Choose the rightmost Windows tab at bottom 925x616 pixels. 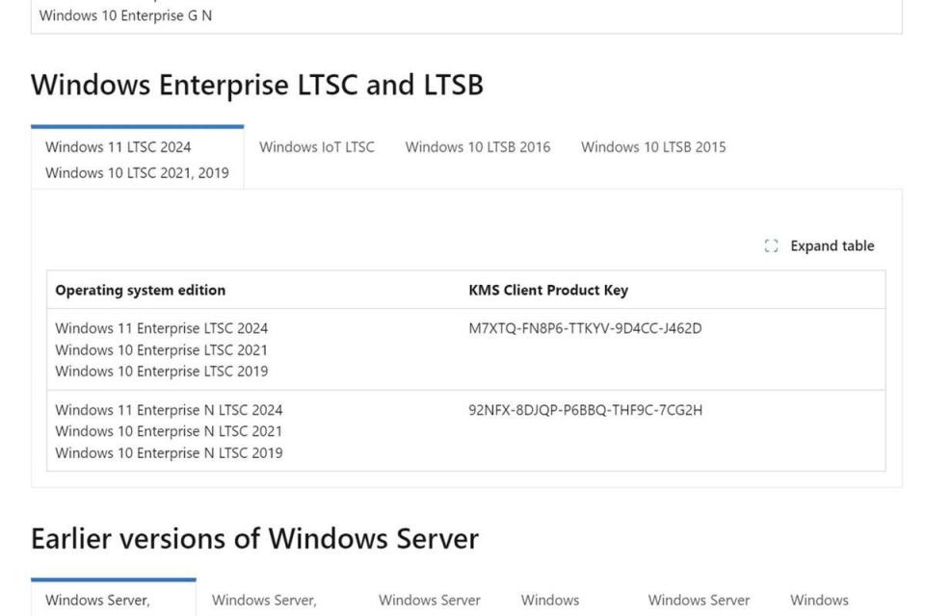click(820, 599)
